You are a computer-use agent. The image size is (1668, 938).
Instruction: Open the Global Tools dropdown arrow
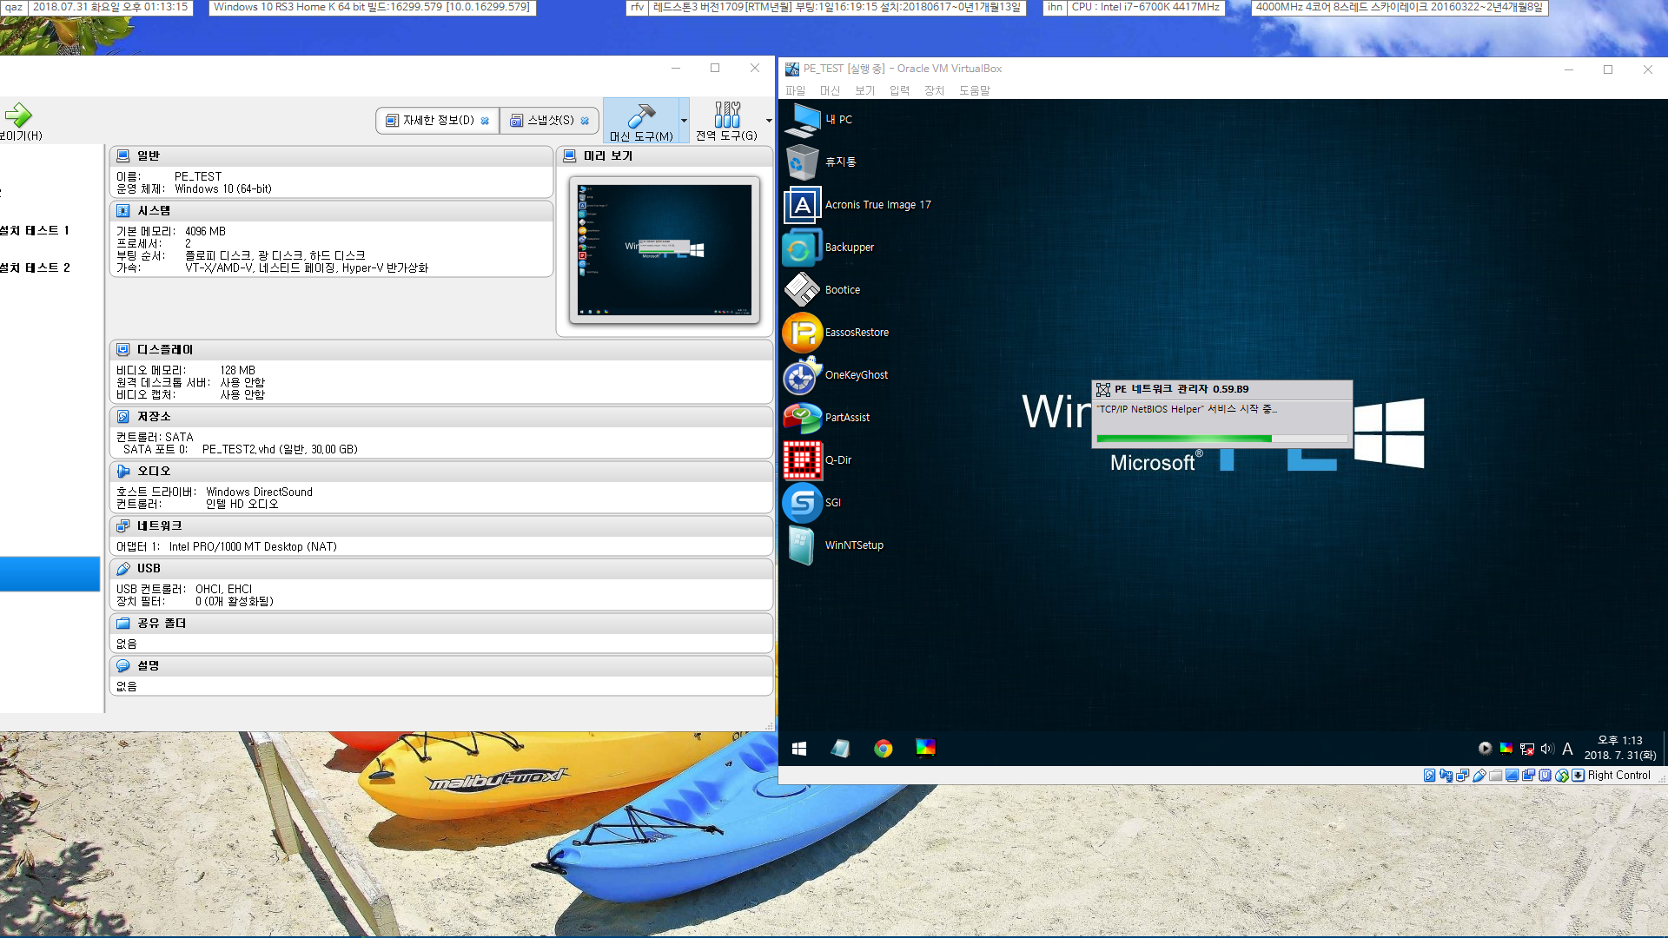769,121
